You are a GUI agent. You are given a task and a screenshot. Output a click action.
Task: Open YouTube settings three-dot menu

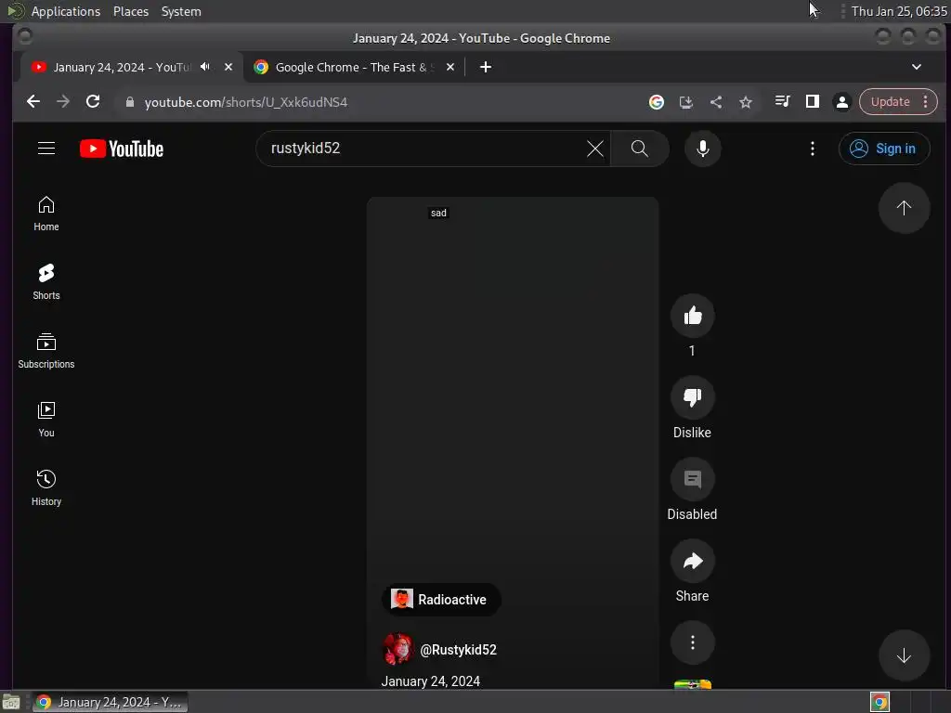click(x=812, y=149)
